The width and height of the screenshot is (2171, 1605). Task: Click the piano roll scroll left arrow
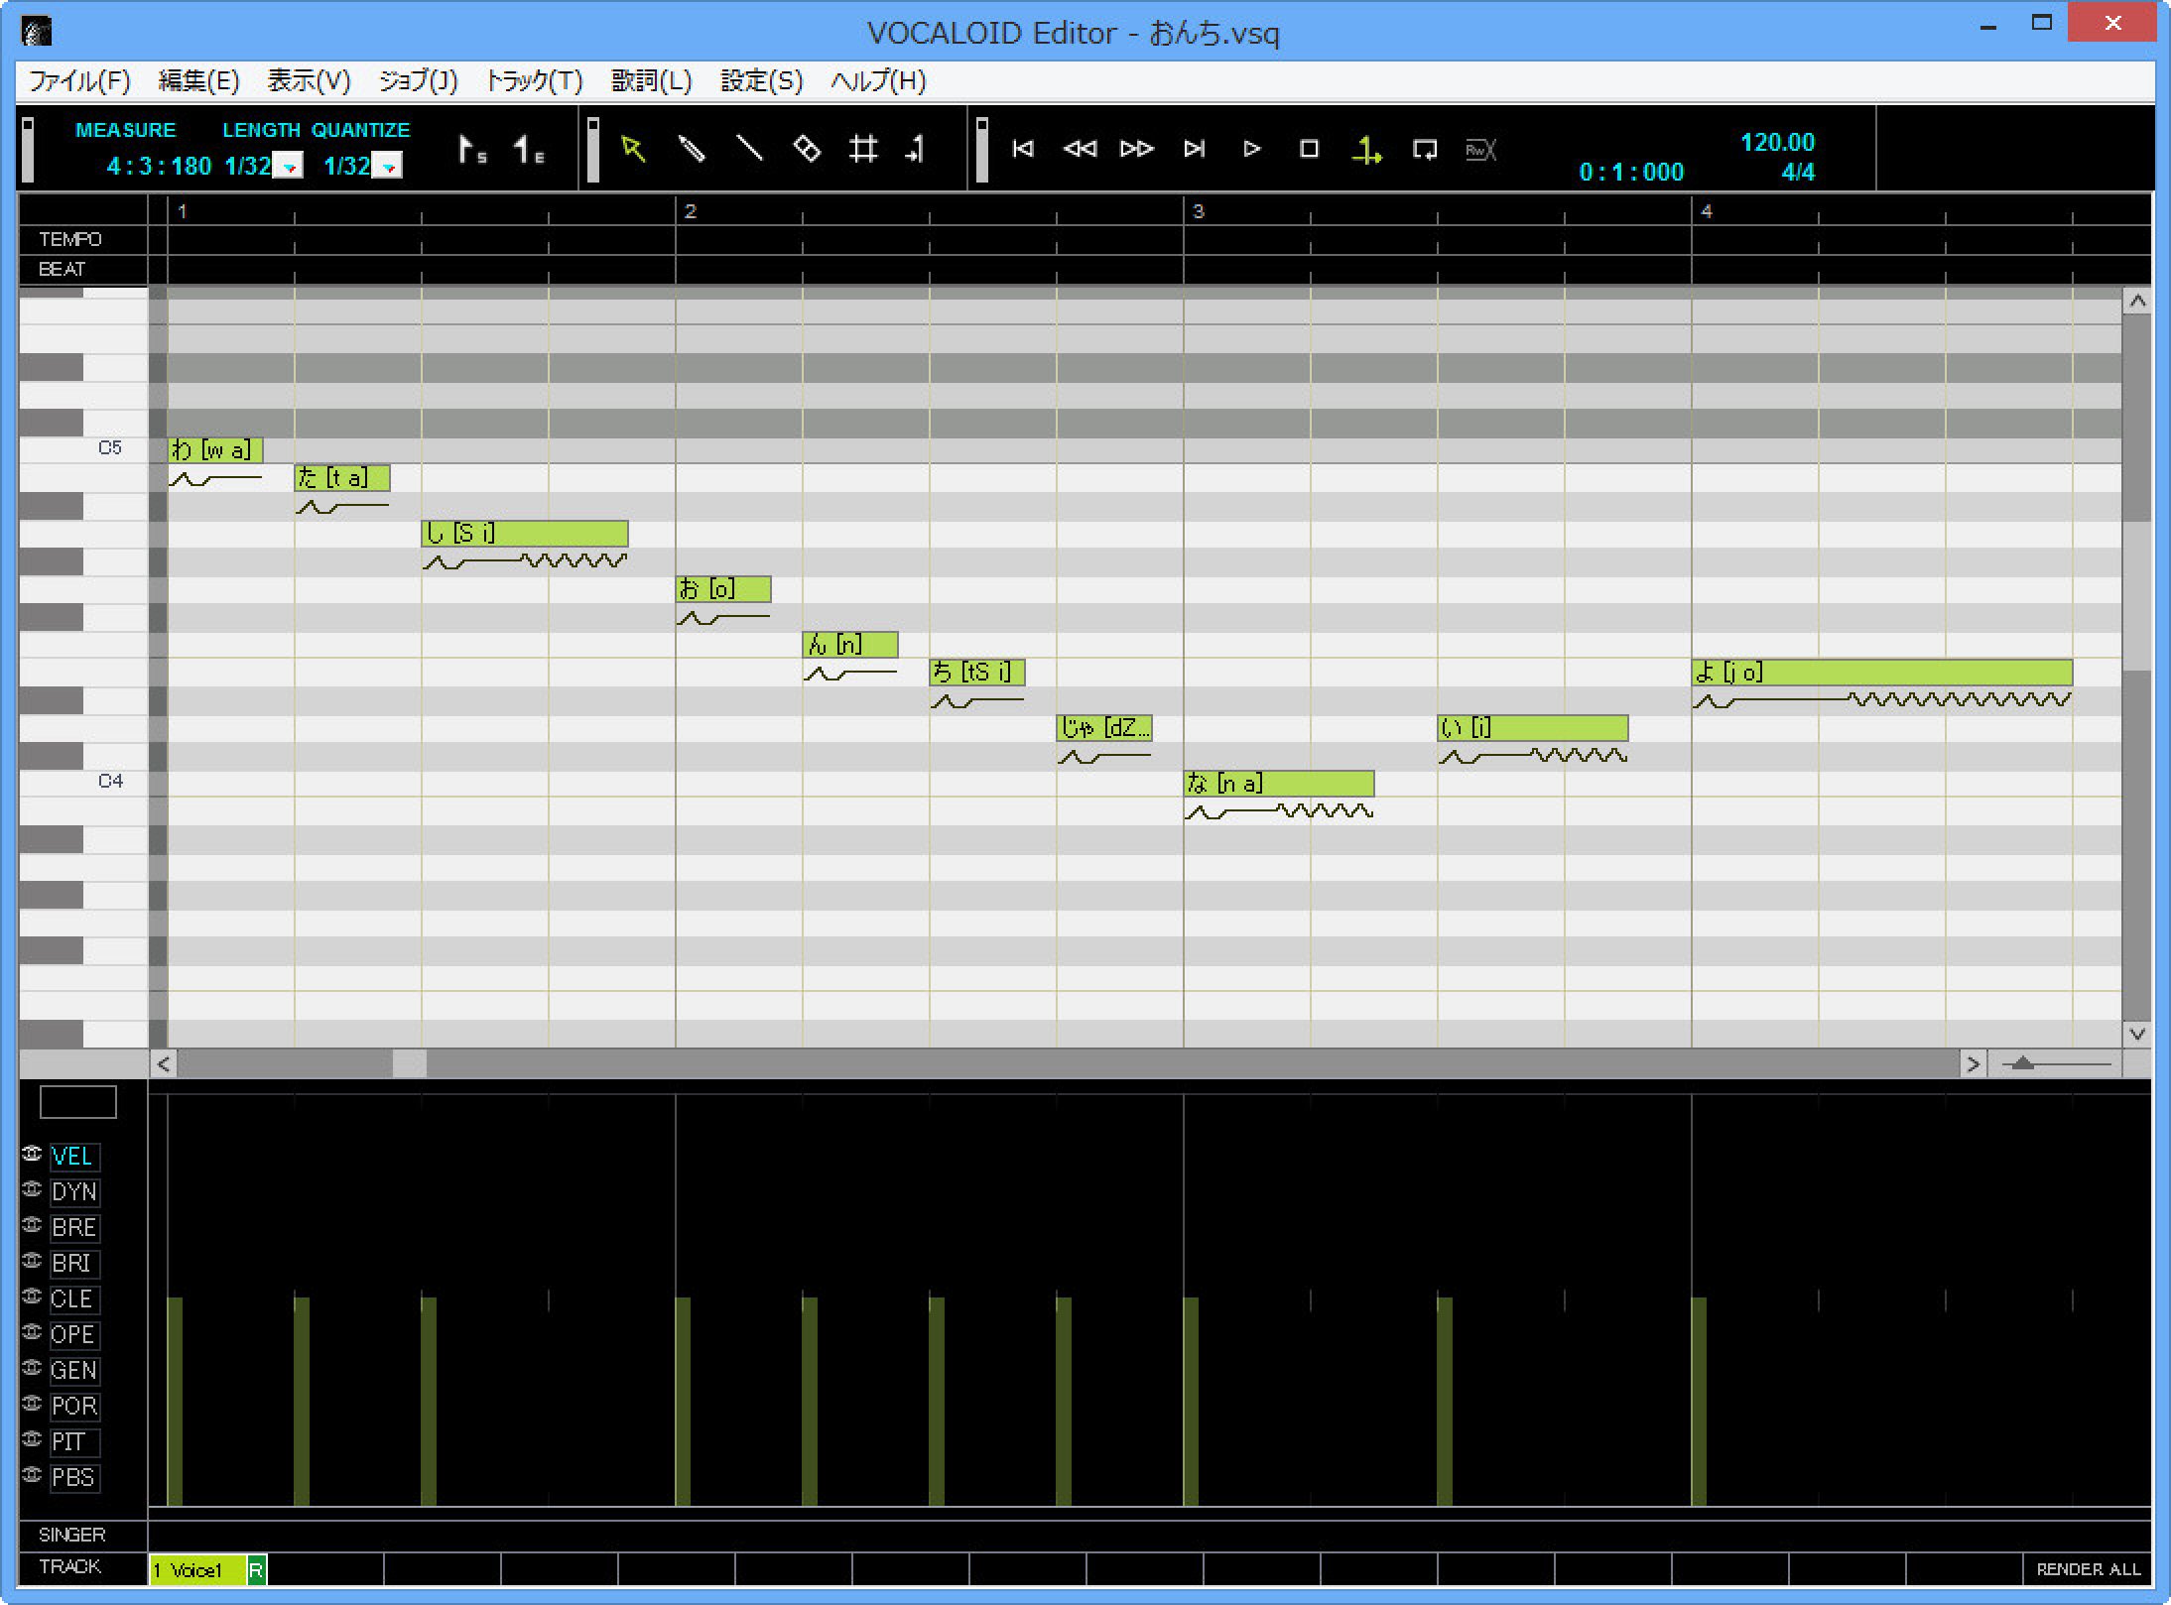[x=164, y=1064]
